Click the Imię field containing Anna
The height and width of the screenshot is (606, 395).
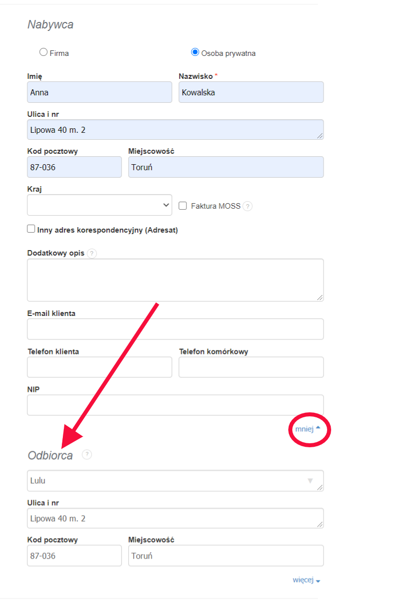click(99, 92)
